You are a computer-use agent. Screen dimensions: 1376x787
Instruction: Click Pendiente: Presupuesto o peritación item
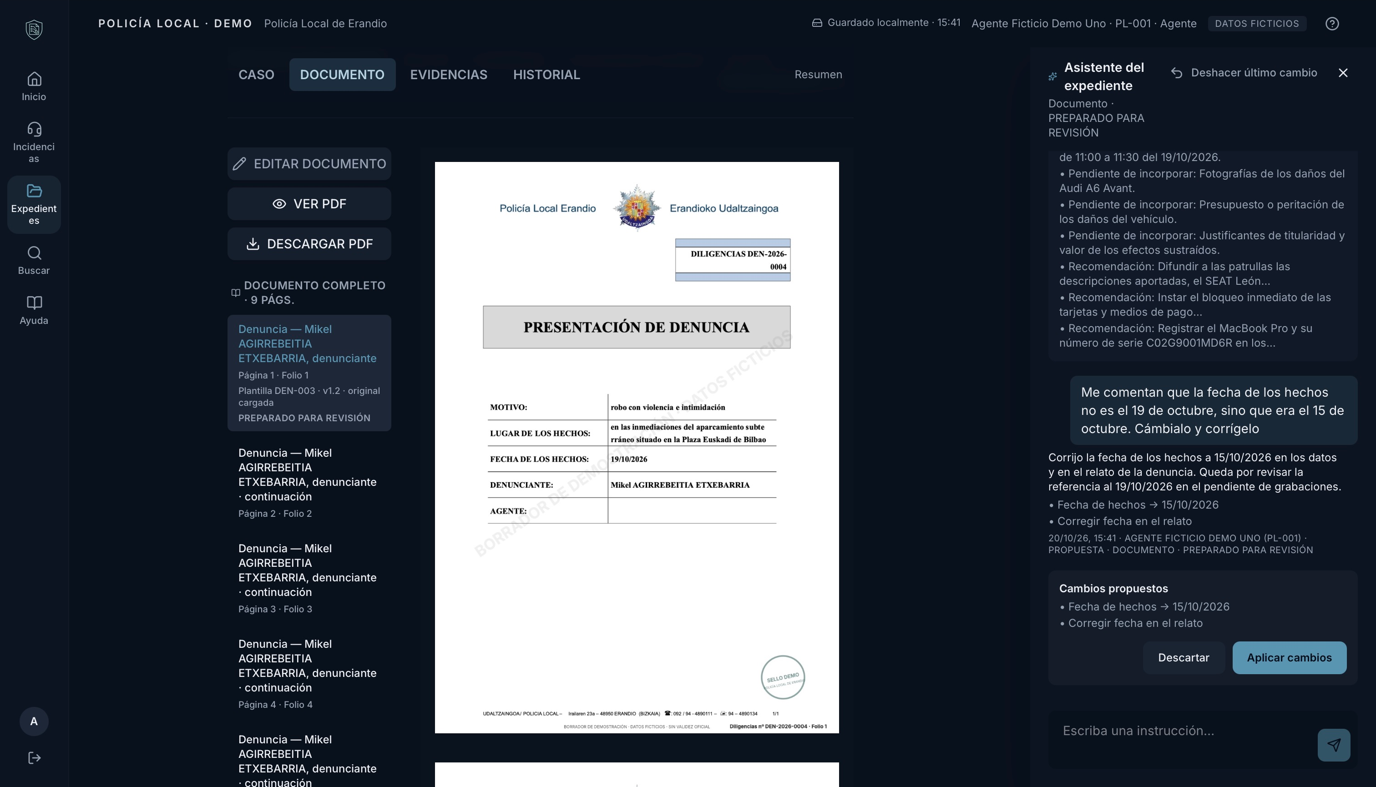coord(1202,212)
